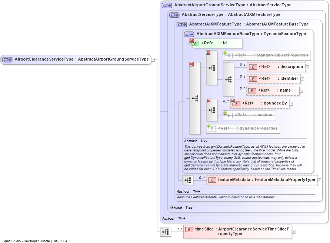Click the CT icon of AbstractAIXMFeatureType header
The image size is (330, 243).
click(x=181, y=25)
